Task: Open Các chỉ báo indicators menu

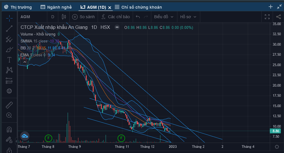Action: pyautogui.click(x=116, y=17)
